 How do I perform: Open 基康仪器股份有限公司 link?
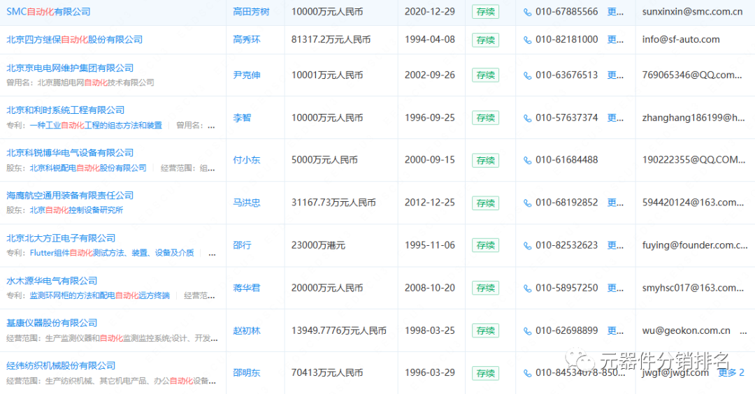(52, 323)
